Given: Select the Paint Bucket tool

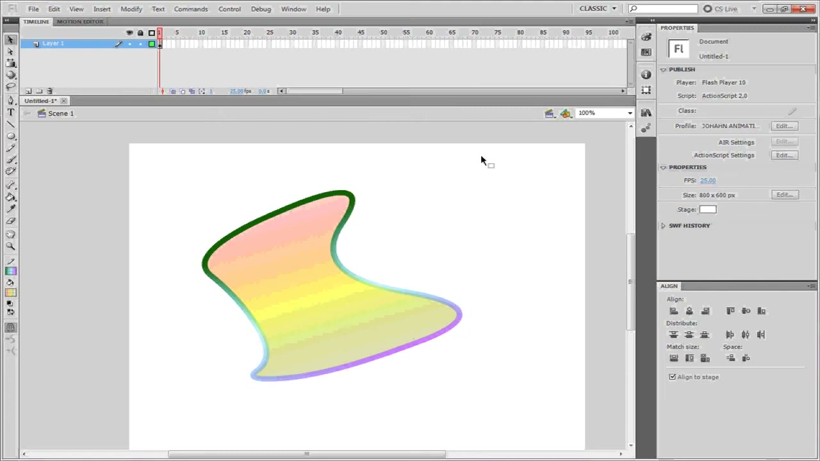Looking at the screenshot, I should click(x=10, y=197).
